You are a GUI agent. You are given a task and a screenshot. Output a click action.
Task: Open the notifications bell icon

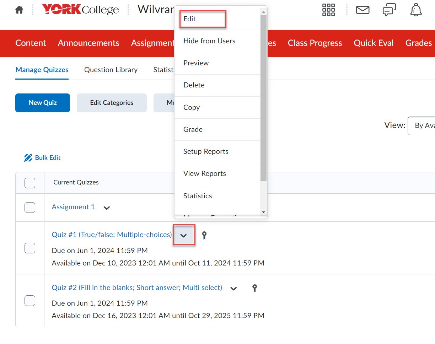click(416, 10)
